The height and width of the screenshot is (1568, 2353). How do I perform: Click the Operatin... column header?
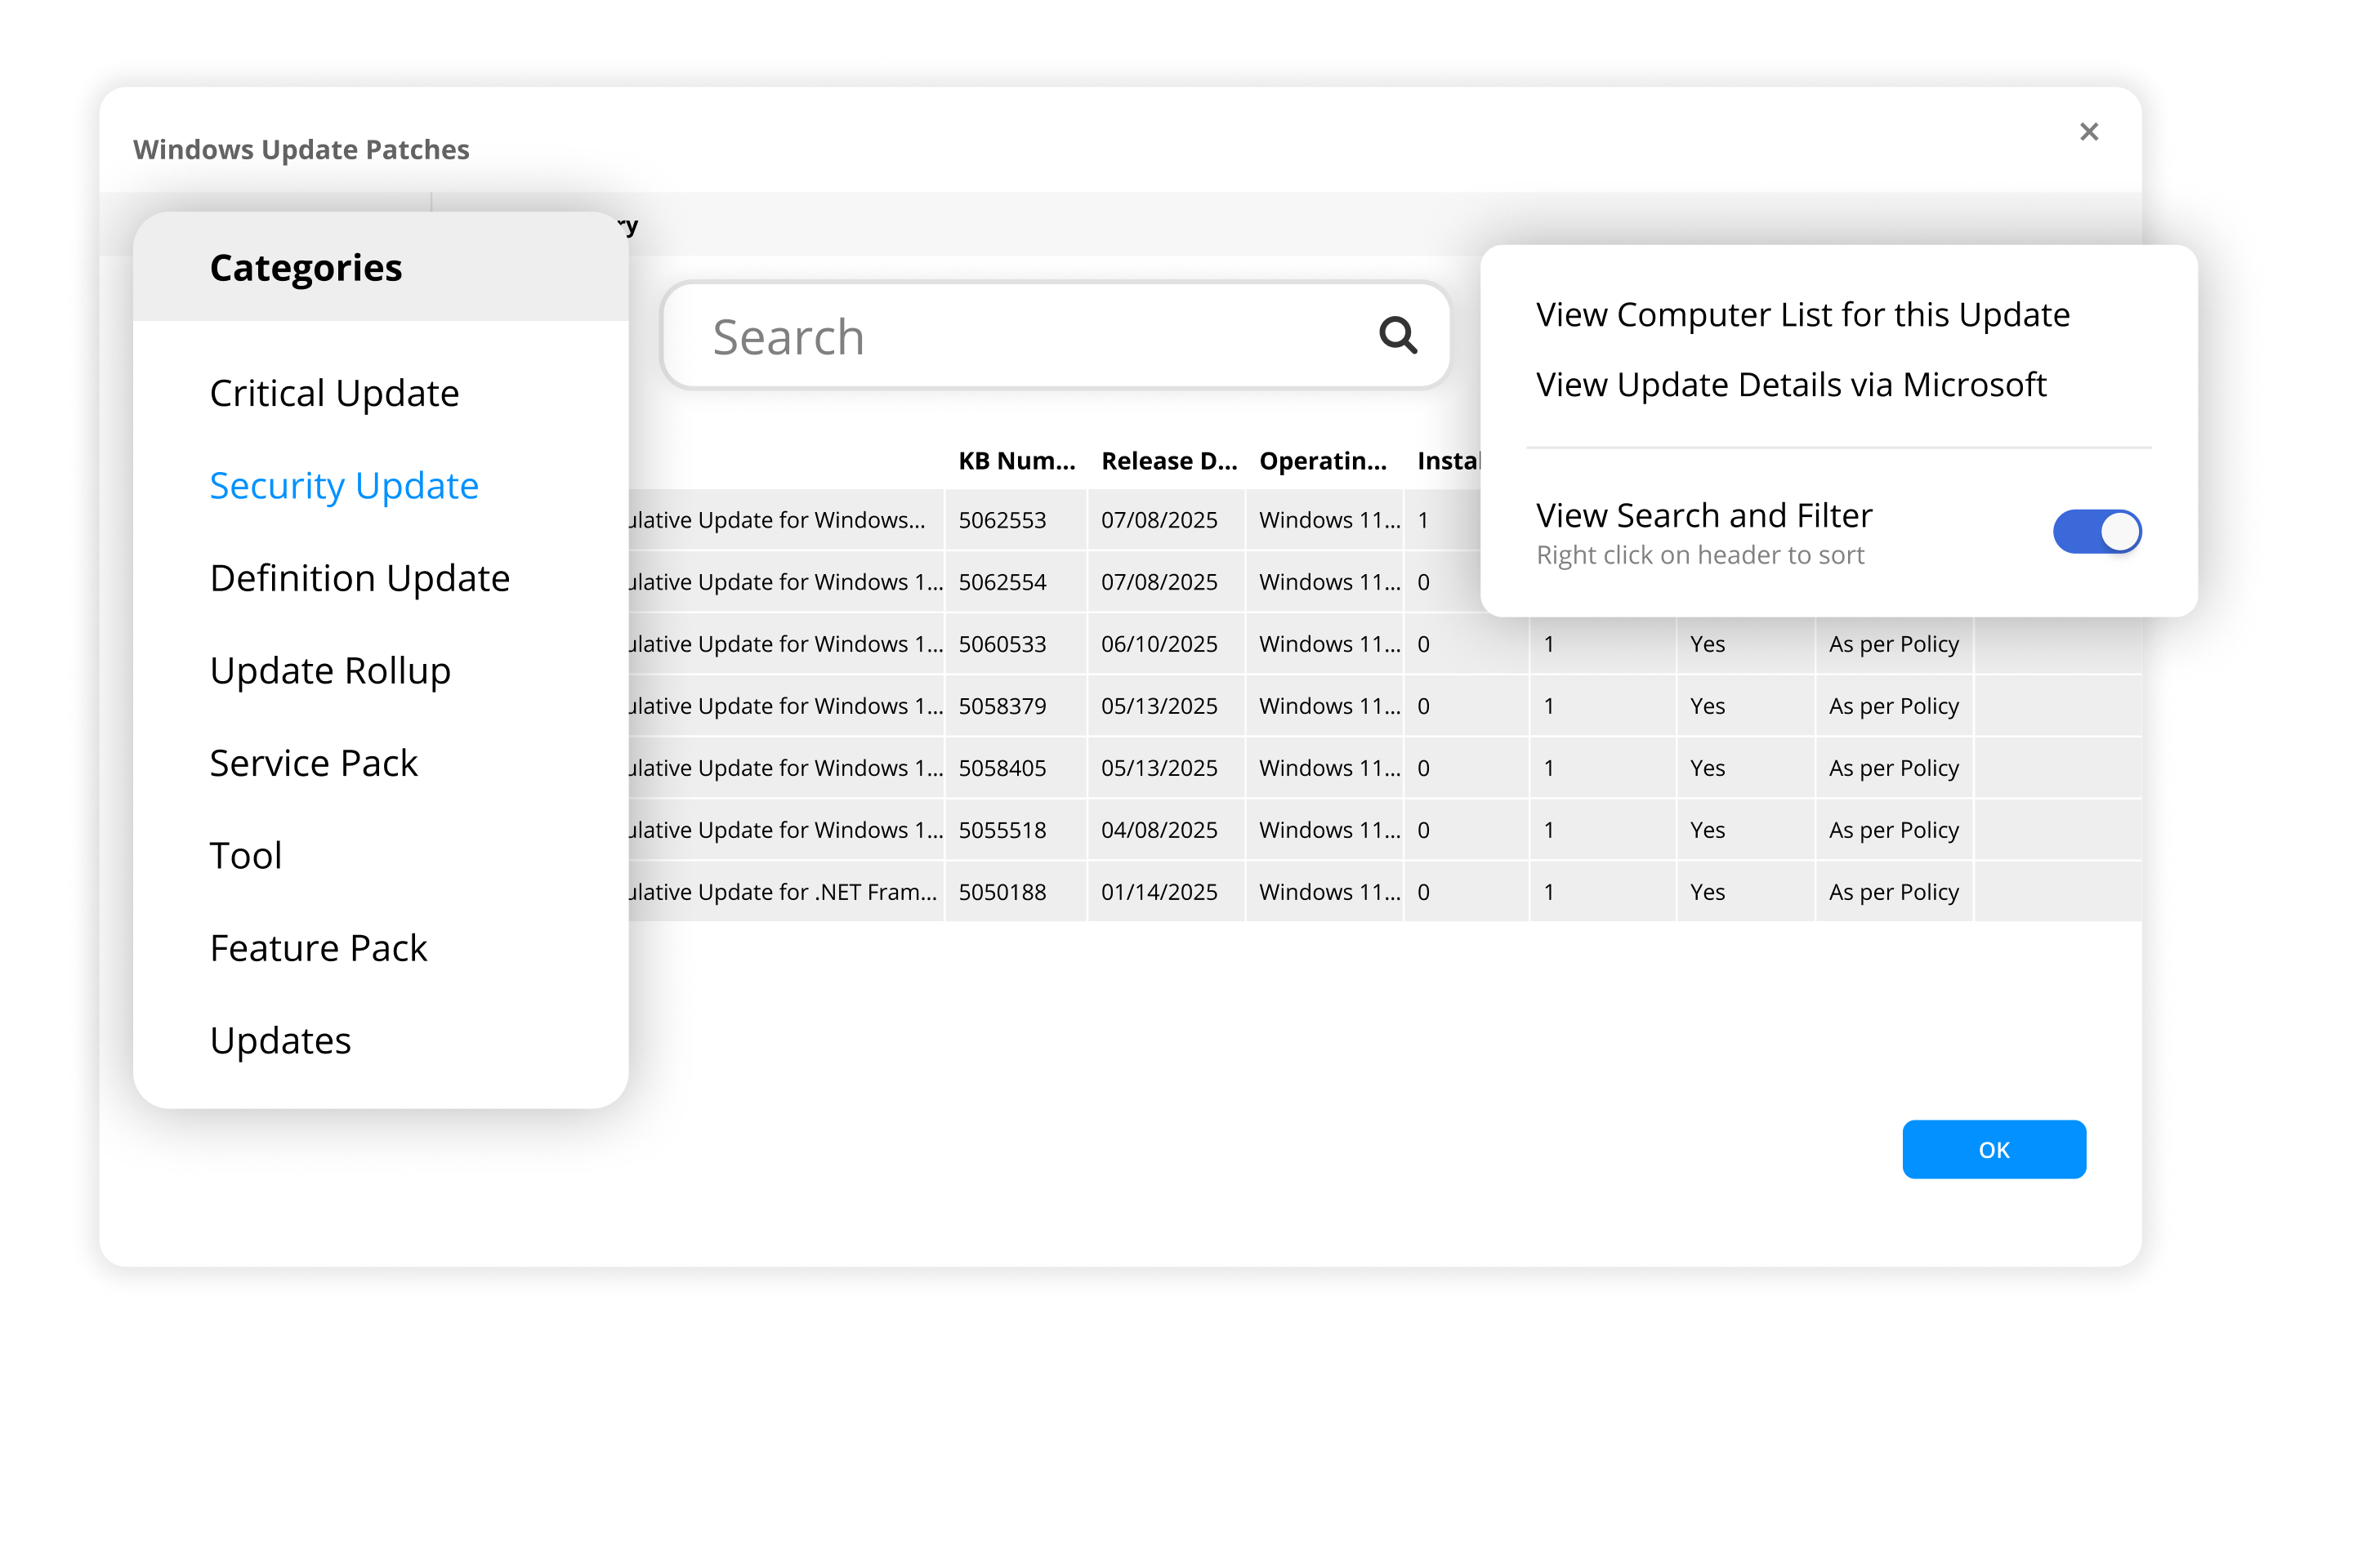(1322, 461)
